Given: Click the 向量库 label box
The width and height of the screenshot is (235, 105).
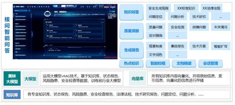Looking at the screenshot, I should pyautogui.click(x=137, y=78).
